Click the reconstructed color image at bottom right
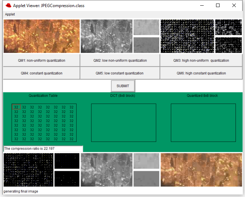The height and width of the screenshot is (197, 245). [x=201, y=170]
